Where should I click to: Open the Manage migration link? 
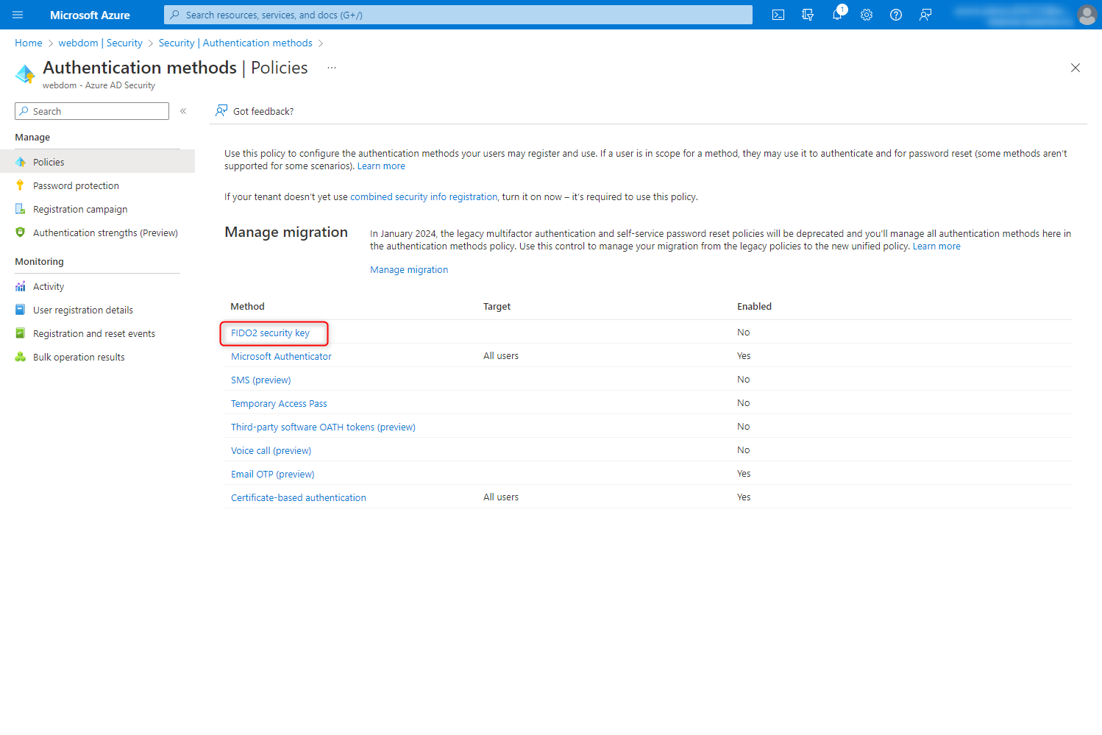(409, 269)
